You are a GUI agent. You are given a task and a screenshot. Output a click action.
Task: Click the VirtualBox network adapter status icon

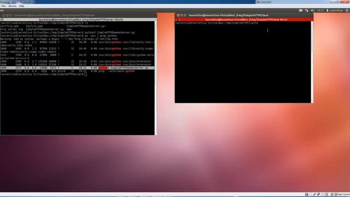click(318, 194)
